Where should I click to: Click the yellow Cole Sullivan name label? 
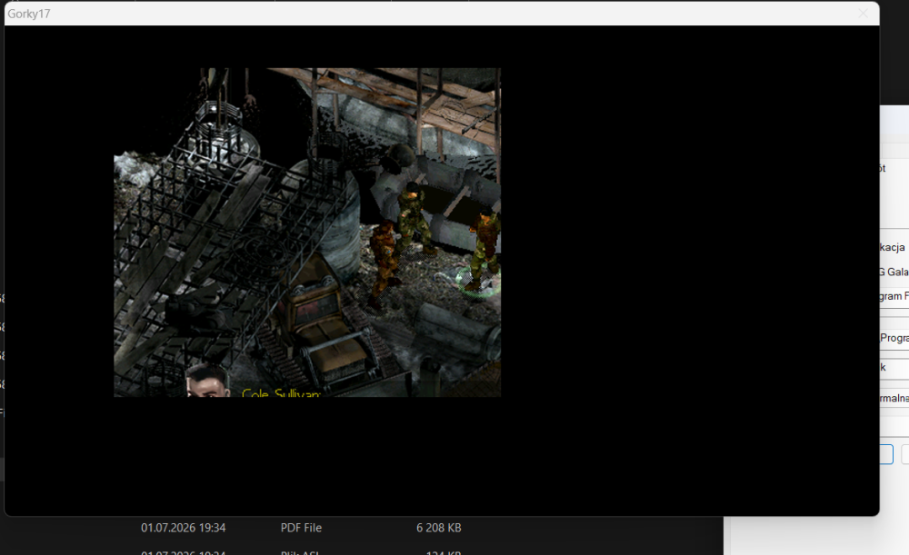pyautogui.click(x=281, y=393)
